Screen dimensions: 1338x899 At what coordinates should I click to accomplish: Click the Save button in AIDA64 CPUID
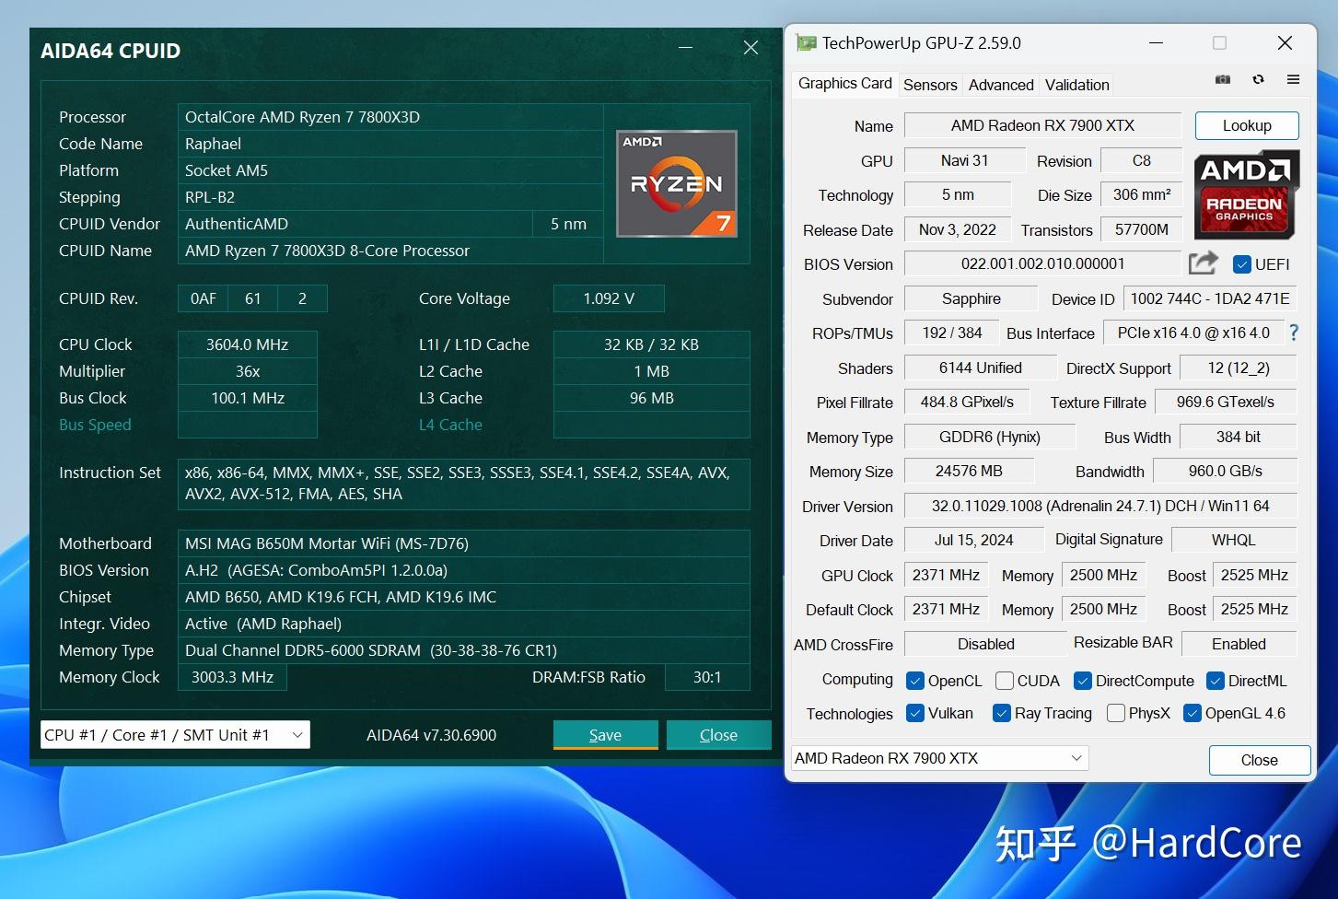605,735
